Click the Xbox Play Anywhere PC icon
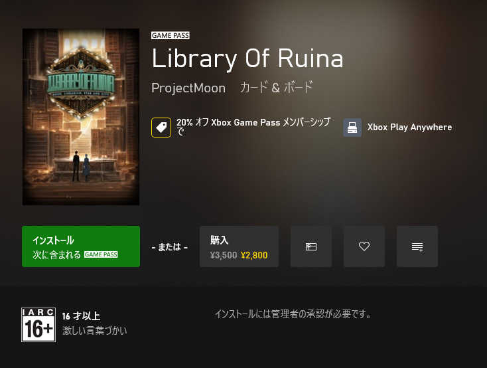Image resolution: width=487 pixels, height=368 pixels. (352, 128)
